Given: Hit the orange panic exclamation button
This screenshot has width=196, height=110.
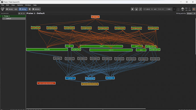Looking at the screenshot, I should (194, 9).
